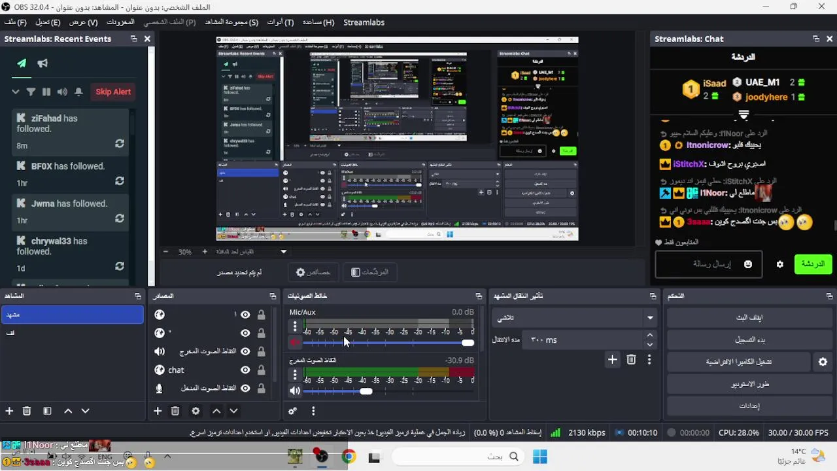Open the preview scaling dropdown arrow
Screen dimensions: 837x471
click(284, 251)
